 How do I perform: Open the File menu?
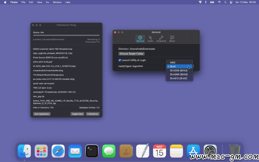pyautogui.click(x=23, y=2)
